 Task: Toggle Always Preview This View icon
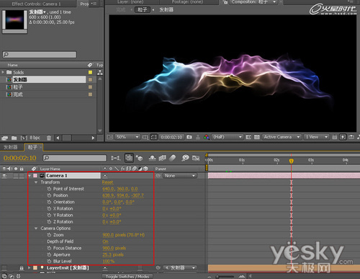click(x=109, y=137)
